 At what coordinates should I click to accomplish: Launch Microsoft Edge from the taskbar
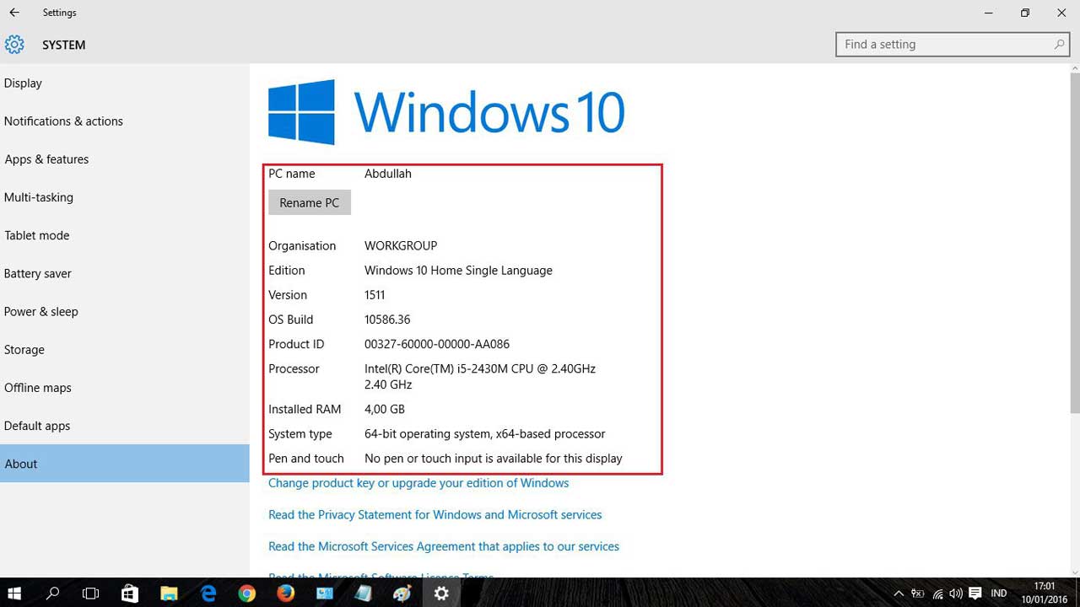click(208, 593)
